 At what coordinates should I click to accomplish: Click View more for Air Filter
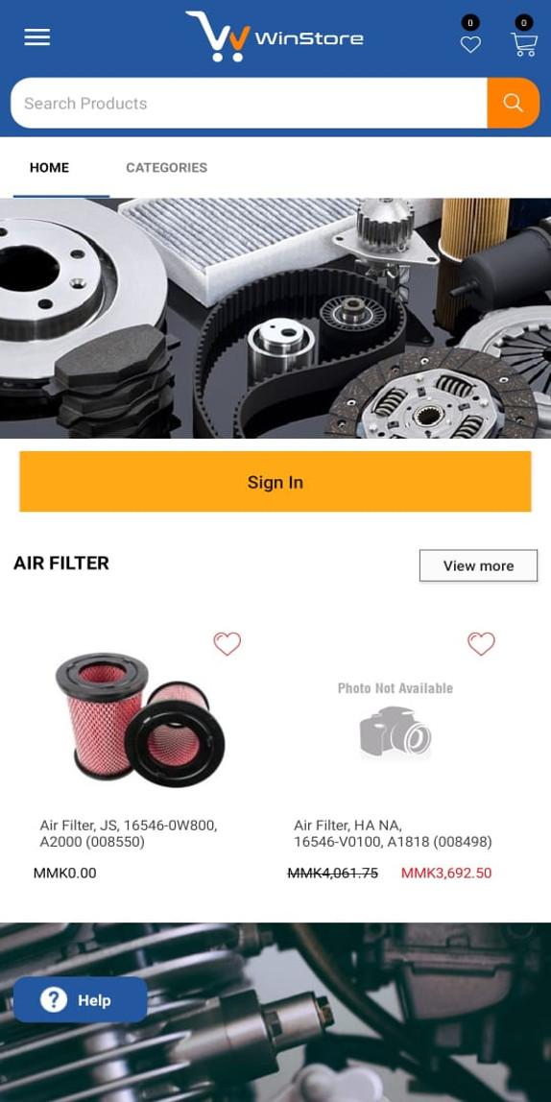(x=479, y=565)
